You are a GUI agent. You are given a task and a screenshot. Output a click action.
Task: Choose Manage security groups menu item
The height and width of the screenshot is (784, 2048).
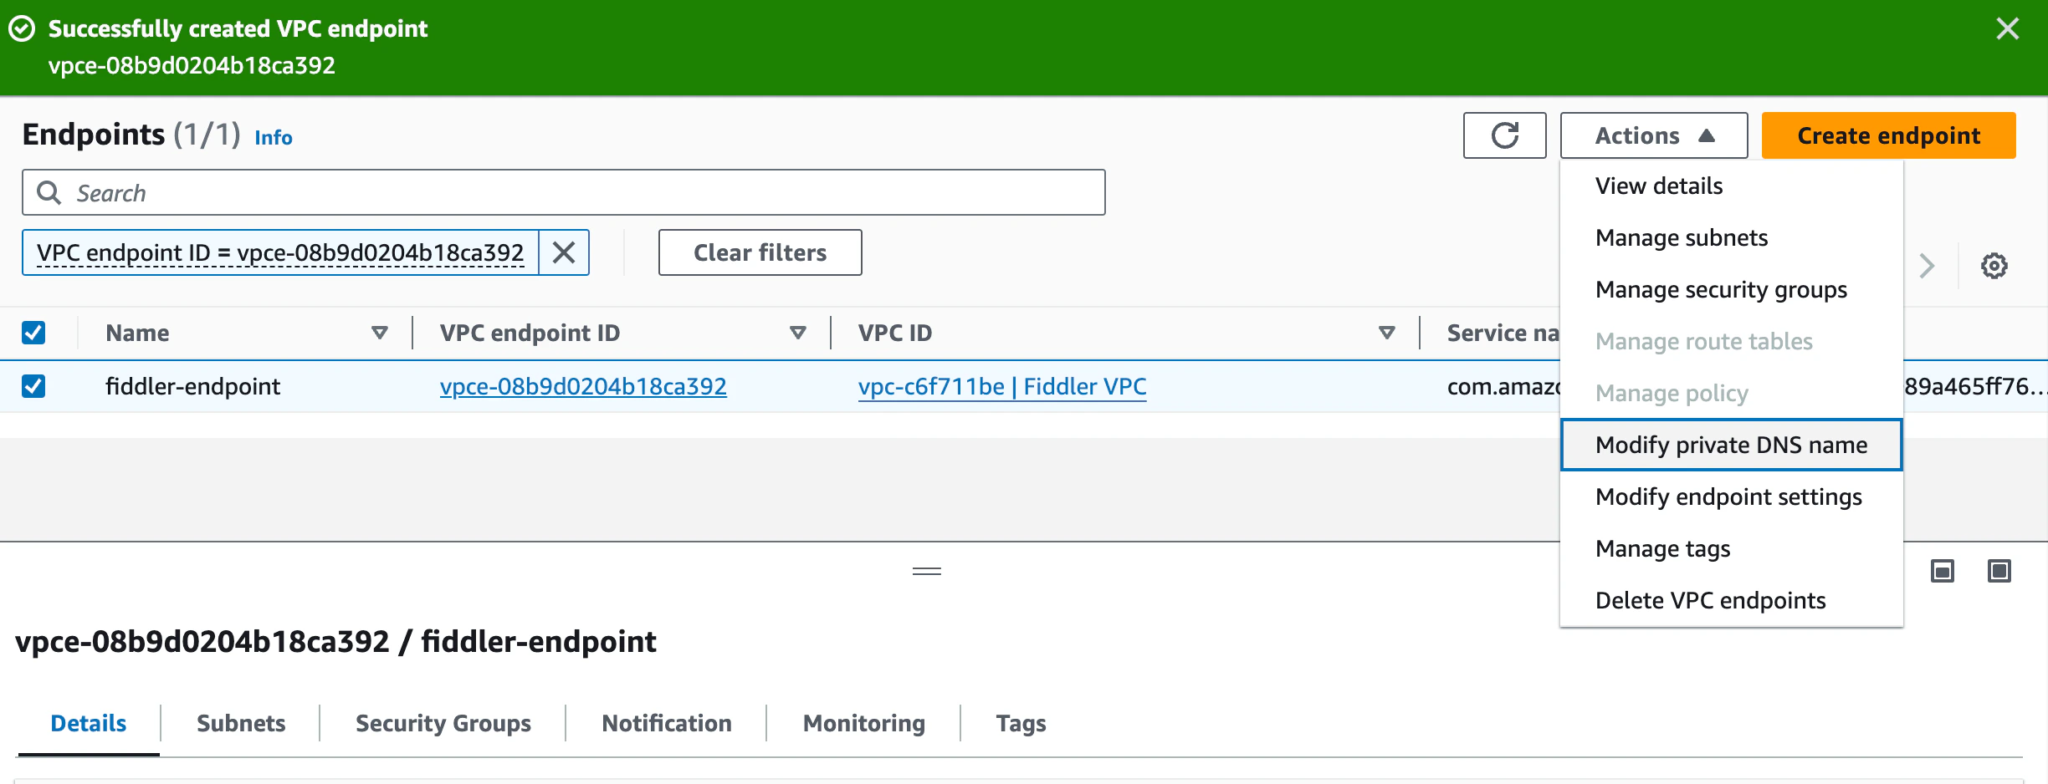[1731, 289]
